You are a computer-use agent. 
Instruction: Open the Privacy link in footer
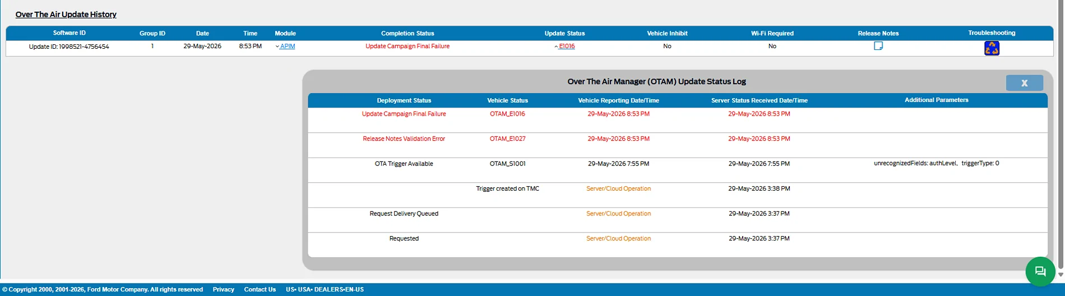pos(223,289)
